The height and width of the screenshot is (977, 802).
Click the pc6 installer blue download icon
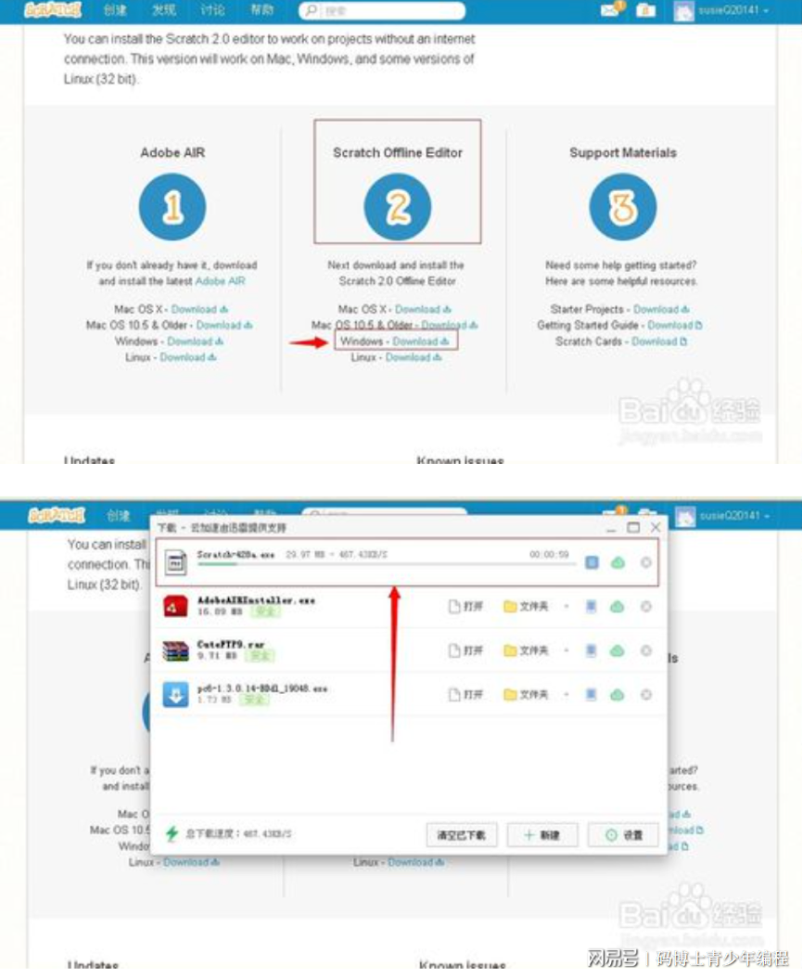coord(175,695)
